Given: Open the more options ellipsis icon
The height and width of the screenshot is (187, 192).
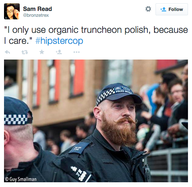Looking at the screenshot, I should (x=77, y=52).
